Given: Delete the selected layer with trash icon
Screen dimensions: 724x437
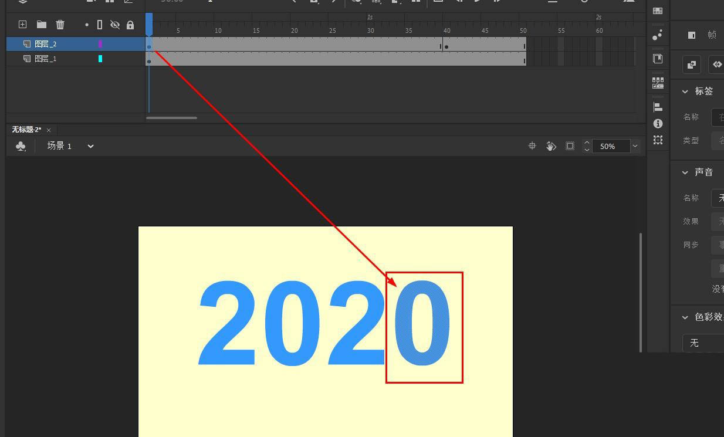Looking at the screenshot, I should coord(60,25).
